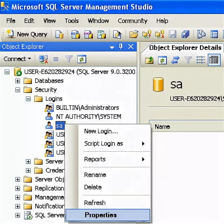This screenshot has height=224, width=224.
Task: Click the Analysis Services DMX Query icon
Action: pos(88,34)
